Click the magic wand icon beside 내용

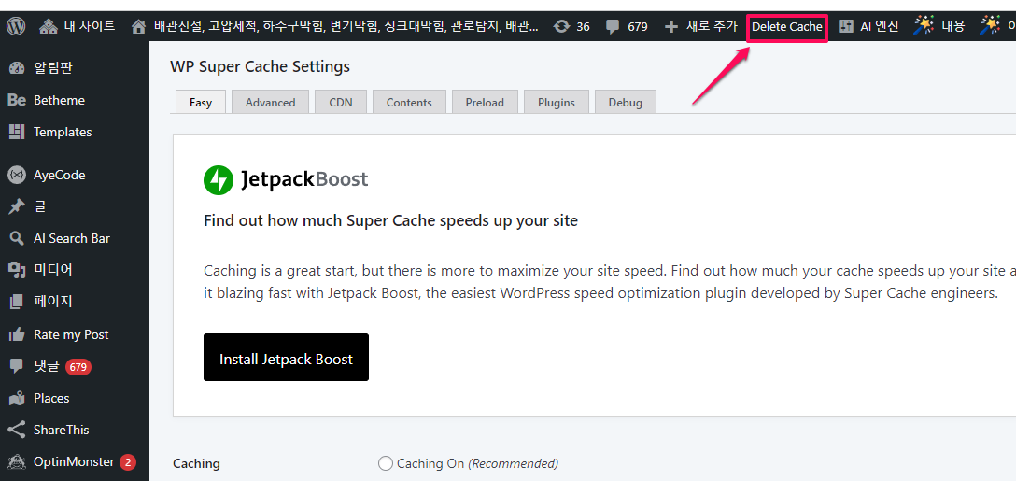point(924,26)
